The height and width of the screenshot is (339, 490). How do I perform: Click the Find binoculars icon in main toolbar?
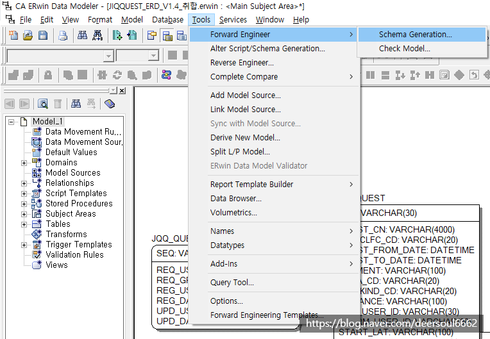(x=82, y=35)
